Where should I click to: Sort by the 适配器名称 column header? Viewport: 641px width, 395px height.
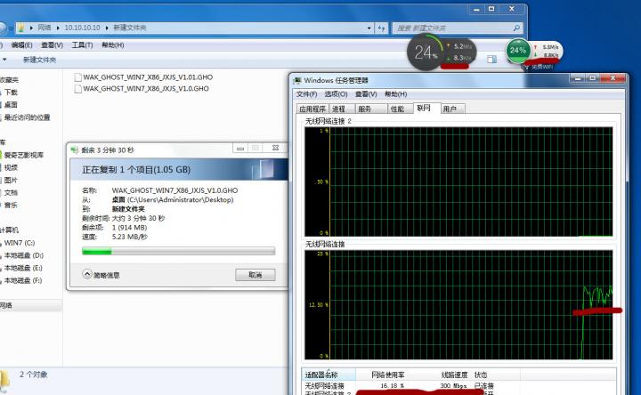(x=329, y=375)
